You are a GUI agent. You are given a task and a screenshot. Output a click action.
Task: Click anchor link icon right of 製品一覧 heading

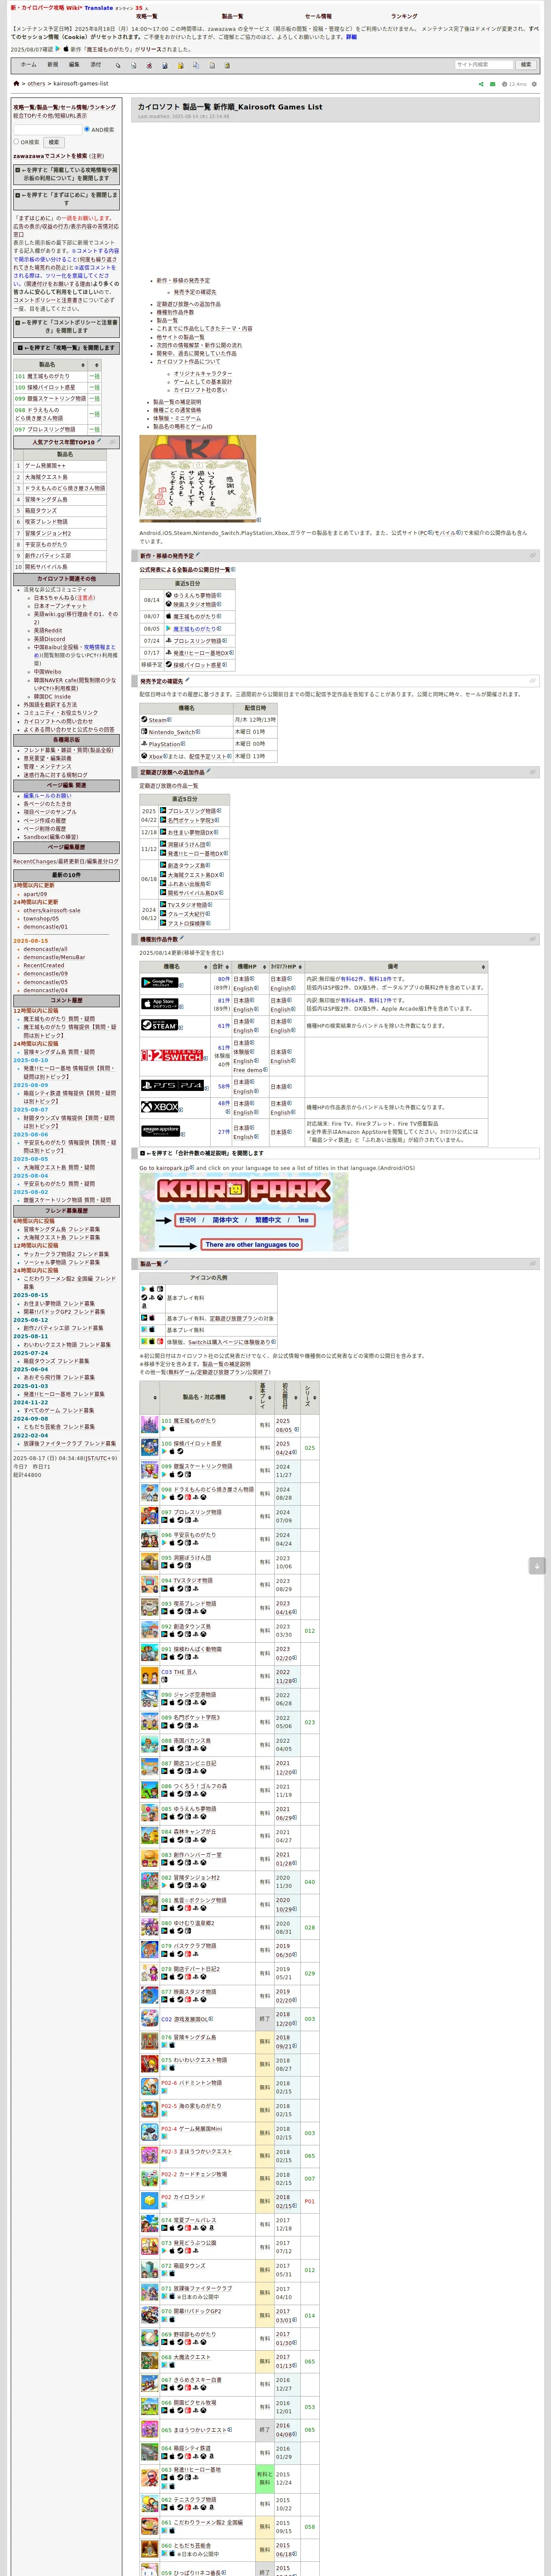pos(532,1263)
